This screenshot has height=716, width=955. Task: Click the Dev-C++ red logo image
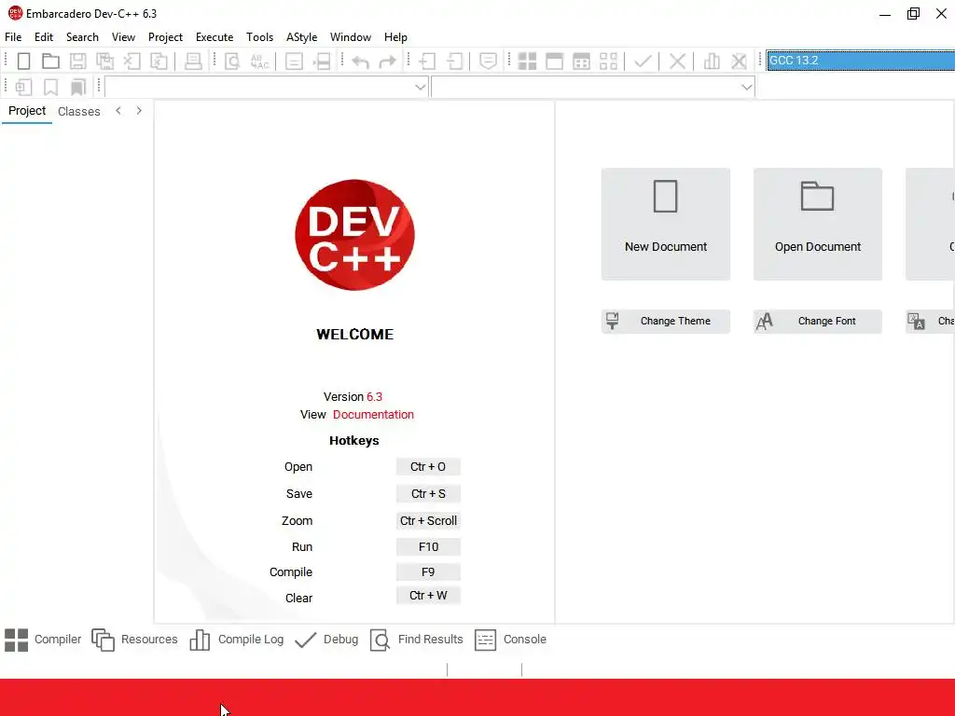(354, 235)
